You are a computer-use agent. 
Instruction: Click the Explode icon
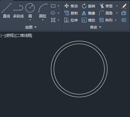[x=124, y=13]
